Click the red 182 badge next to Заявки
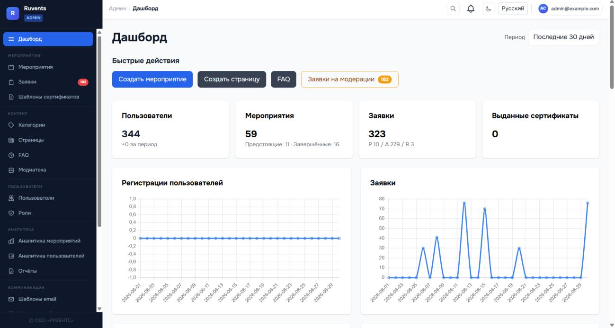Image resolution: width=615 pixels, height=328 pixels. pos(83,82)
